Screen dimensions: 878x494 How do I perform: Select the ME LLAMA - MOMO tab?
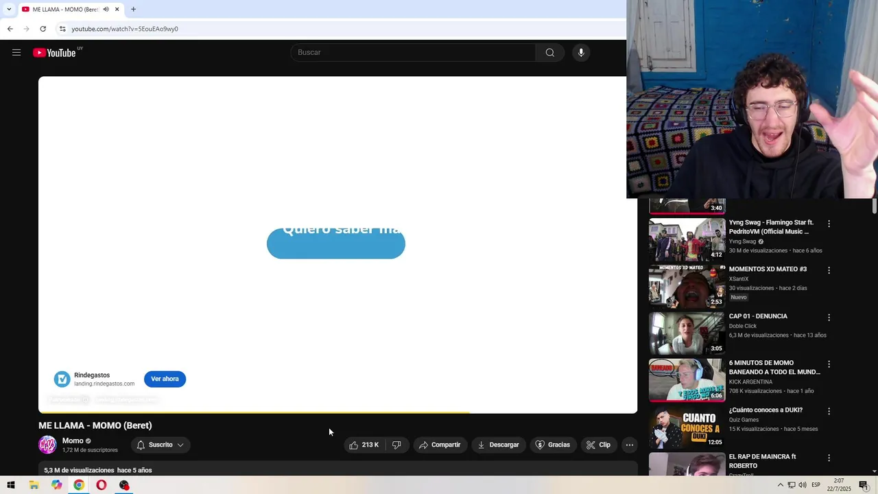(x=64, y=10)
